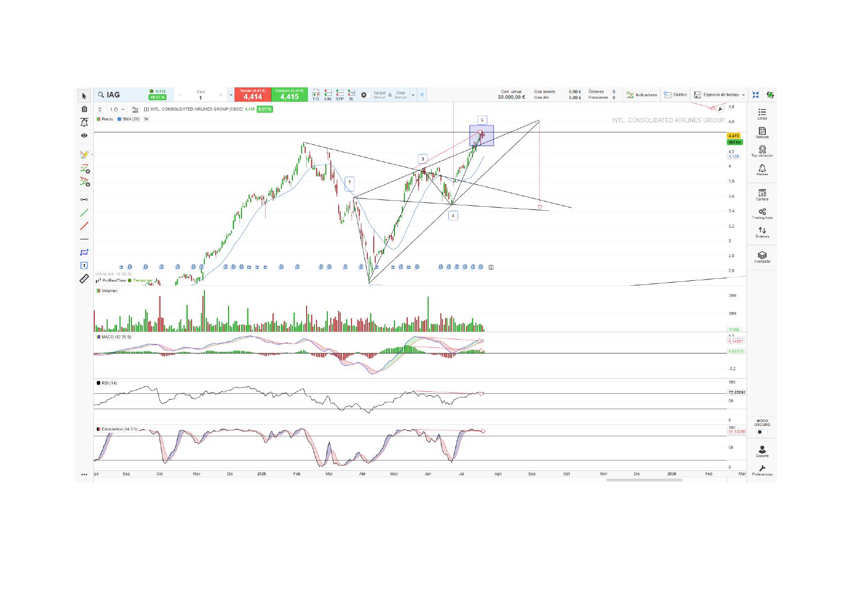The width and height of the screenshot is (866, 612).
Task: Select the segment line drawing tool
Action: pos(84,199)
